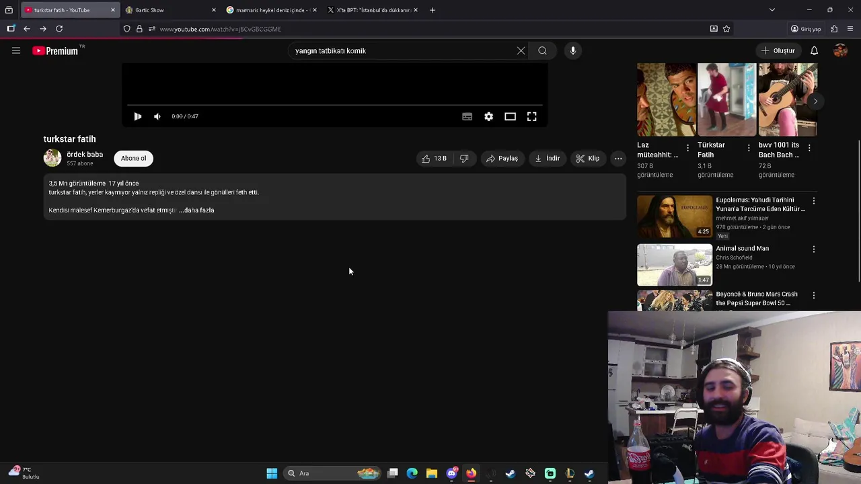Open the notifications bell
861x484 pixels.
pyautogui.click(x=814, y=50)
